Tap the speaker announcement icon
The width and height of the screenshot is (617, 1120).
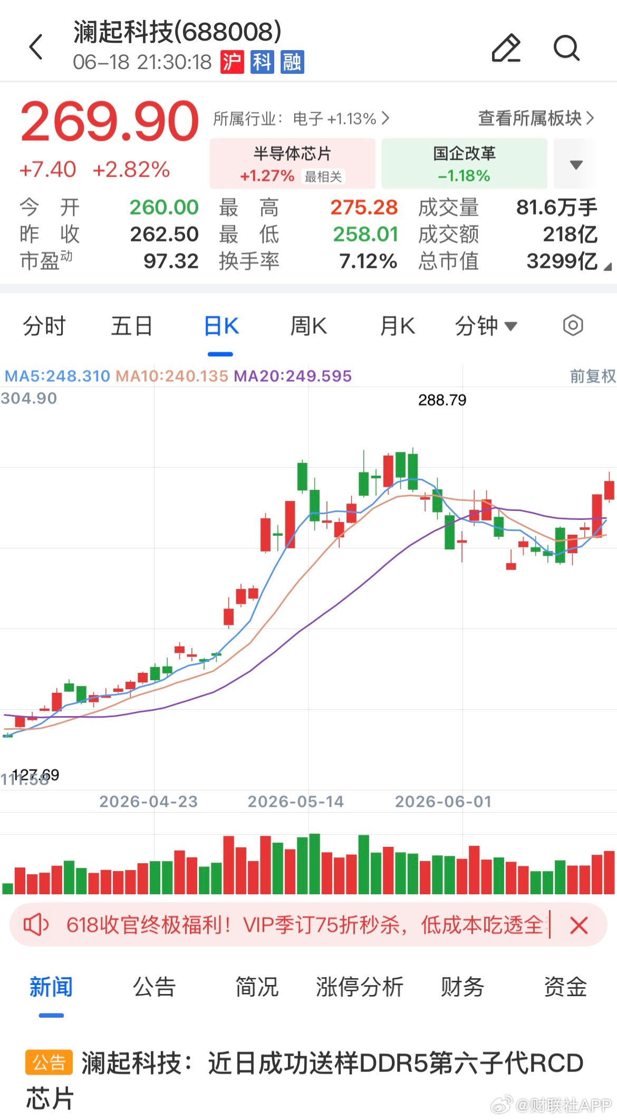[36, 925]
